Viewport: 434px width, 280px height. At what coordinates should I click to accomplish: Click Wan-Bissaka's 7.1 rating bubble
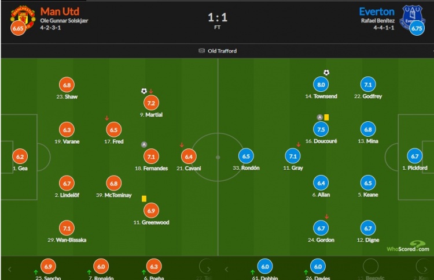(x=67, y=229)
